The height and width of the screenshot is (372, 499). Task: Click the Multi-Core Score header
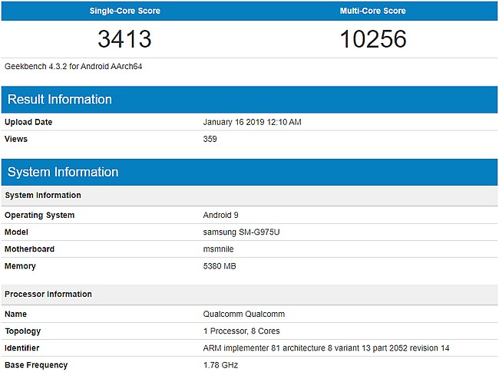pyautogui.click(x=373, y=11)
